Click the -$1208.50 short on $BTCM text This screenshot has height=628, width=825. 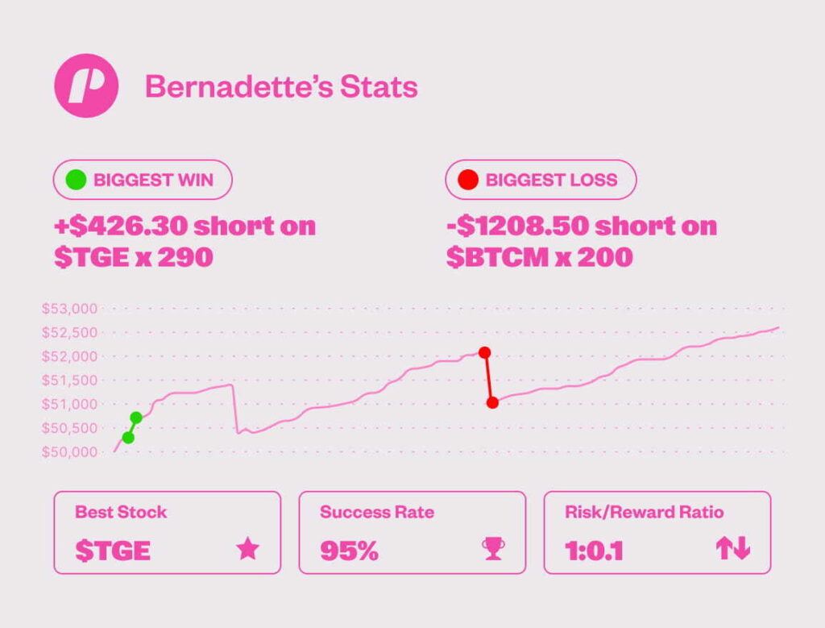(x=580, y=242)
